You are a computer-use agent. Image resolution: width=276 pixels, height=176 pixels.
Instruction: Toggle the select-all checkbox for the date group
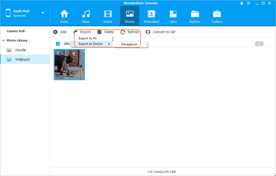[58, 44]
